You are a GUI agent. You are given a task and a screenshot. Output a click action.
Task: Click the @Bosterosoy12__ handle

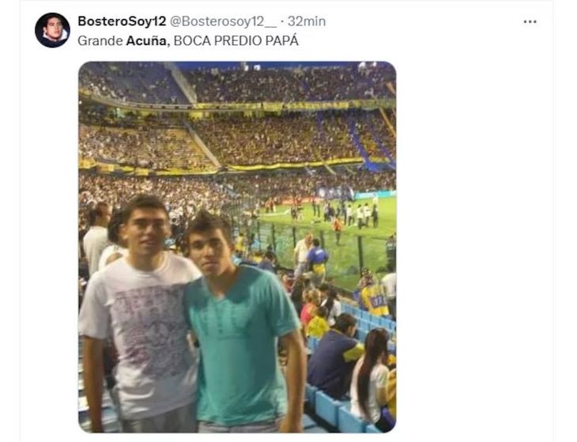[223, 21]
